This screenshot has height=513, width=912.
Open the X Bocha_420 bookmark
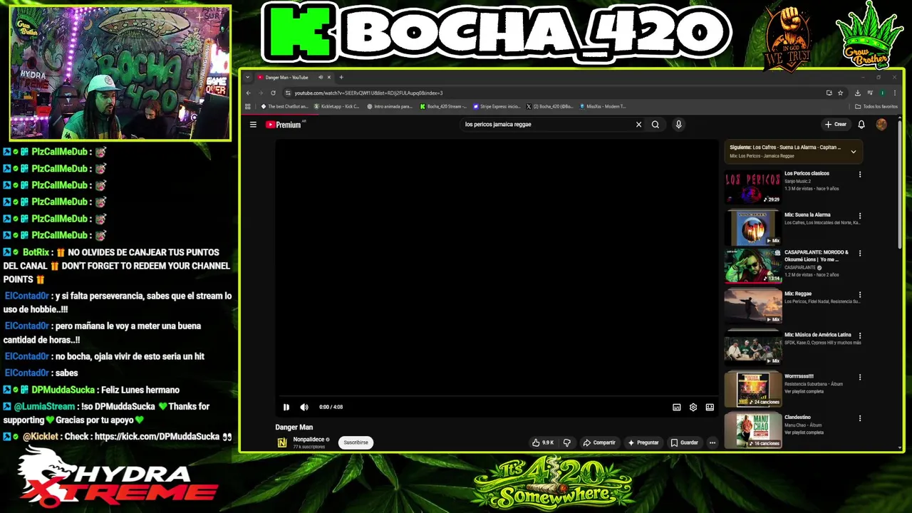pyautogui.click(x=550, y=107)
